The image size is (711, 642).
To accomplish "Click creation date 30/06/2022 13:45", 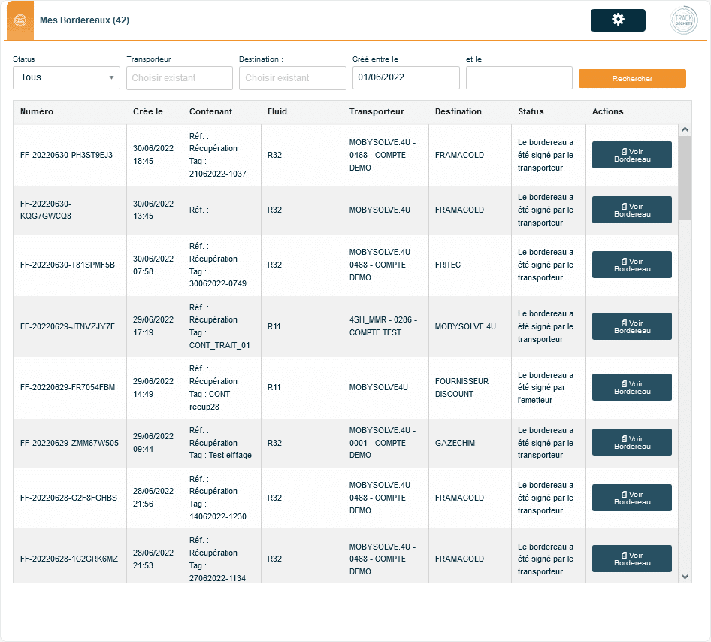I will (153, 210).
